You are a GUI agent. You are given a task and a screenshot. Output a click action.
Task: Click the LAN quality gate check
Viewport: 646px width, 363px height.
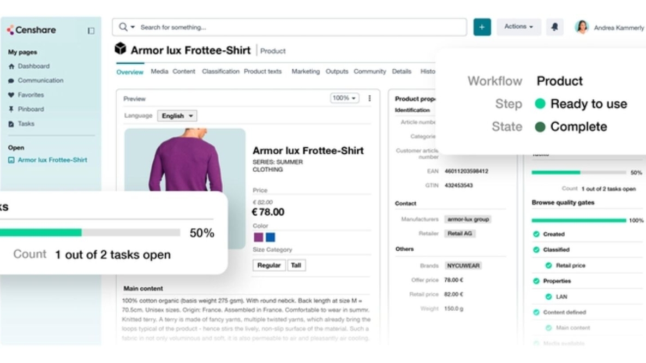click(x=548, y=297)
